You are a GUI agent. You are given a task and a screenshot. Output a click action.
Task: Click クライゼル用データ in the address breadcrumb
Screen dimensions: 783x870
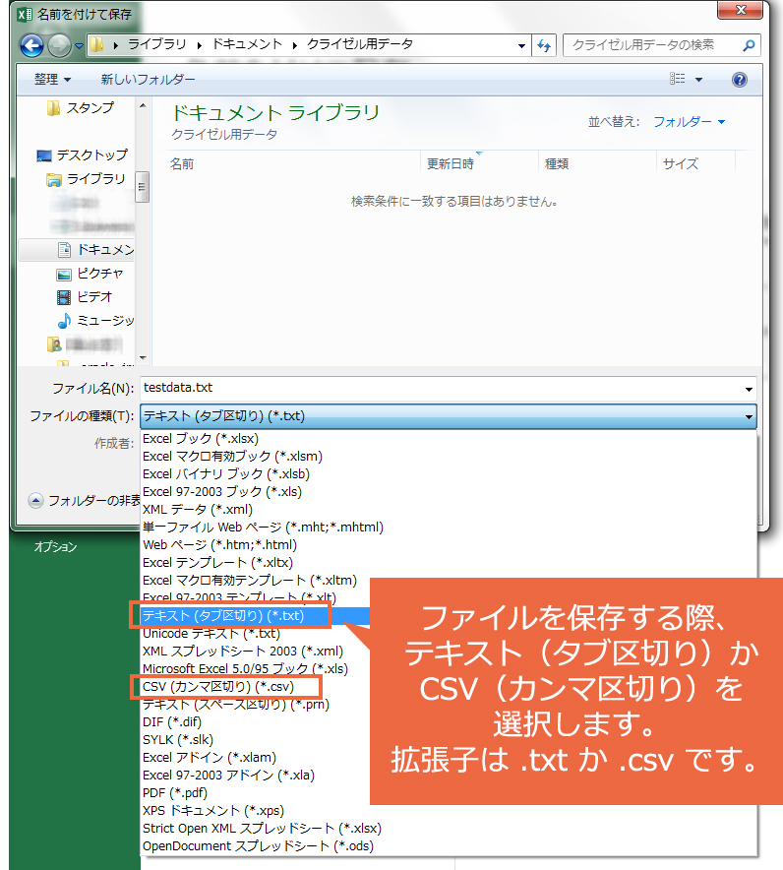(x=360, y=44)
